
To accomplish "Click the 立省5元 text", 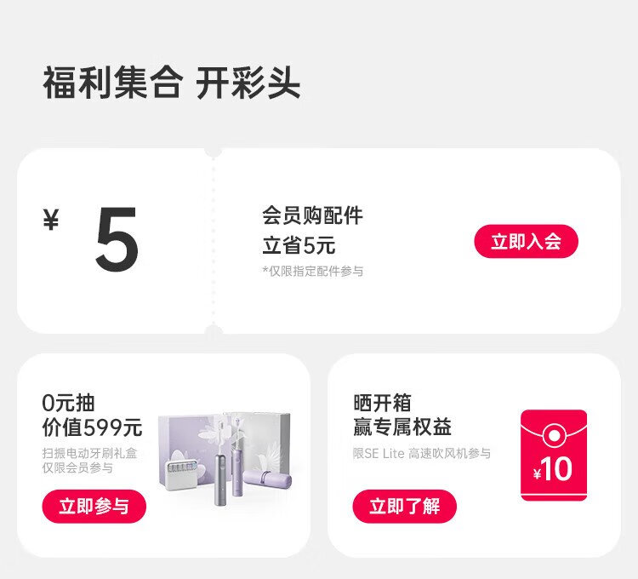I will coord(299,246).
